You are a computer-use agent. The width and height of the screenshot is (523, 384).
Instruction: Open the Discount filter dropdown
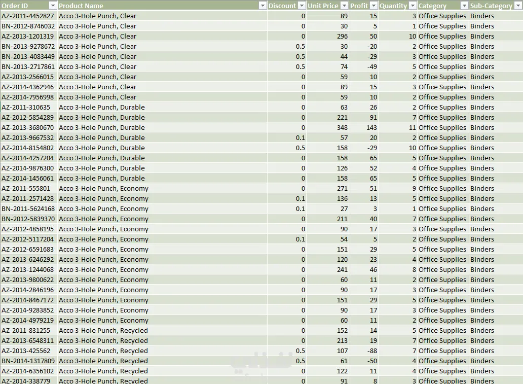coord(302,6)
